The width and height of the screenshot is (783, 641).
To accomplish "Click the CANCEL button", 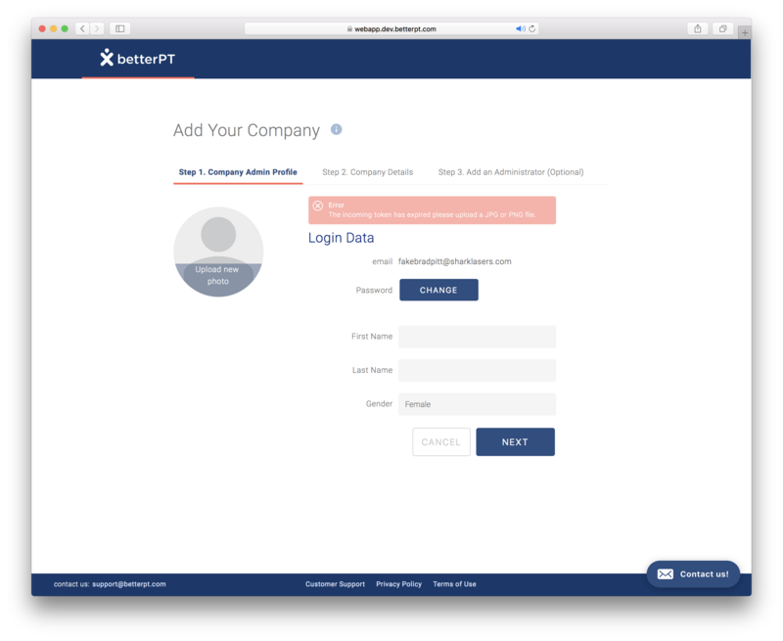I will 440,442.
